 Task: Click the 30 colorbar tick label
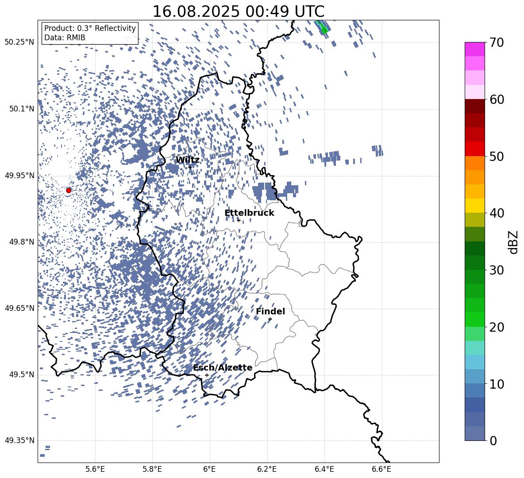[497, 270]
